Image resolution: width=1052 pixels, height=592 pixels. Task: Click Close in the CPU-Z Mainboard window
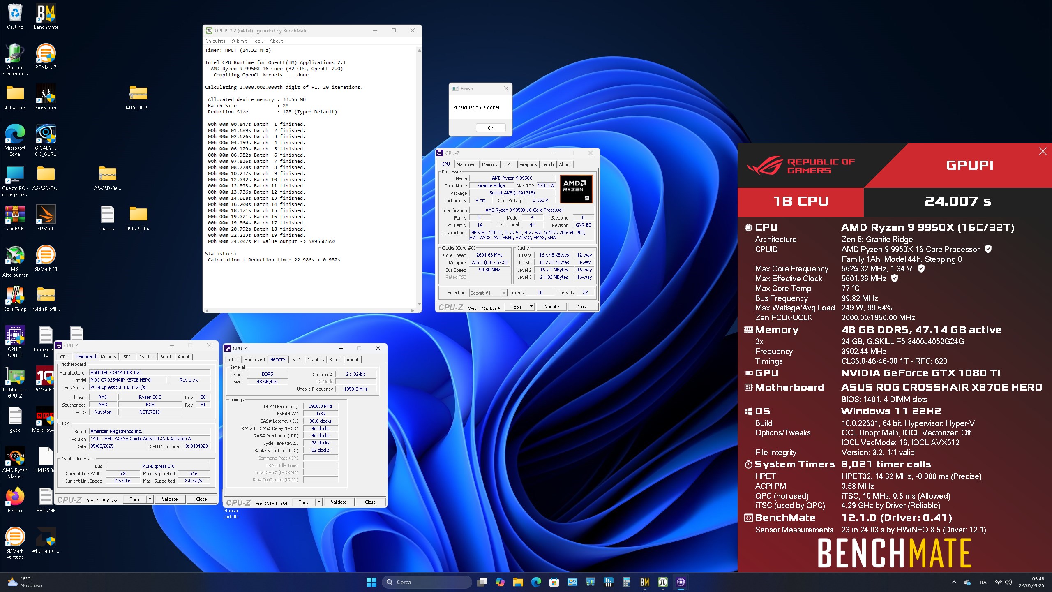(201, 499)
